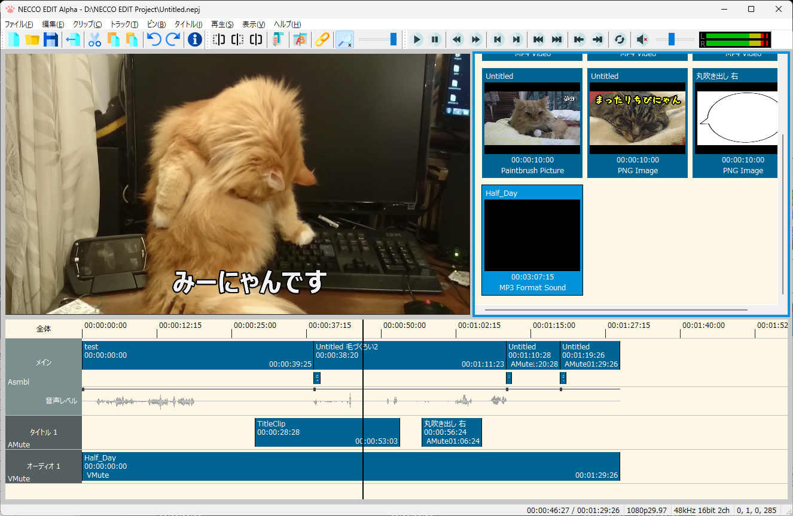Click the import file icon with left arrow
Viewport: 793px width, 516px height.
pyautogui.click(x=73, y=39)
